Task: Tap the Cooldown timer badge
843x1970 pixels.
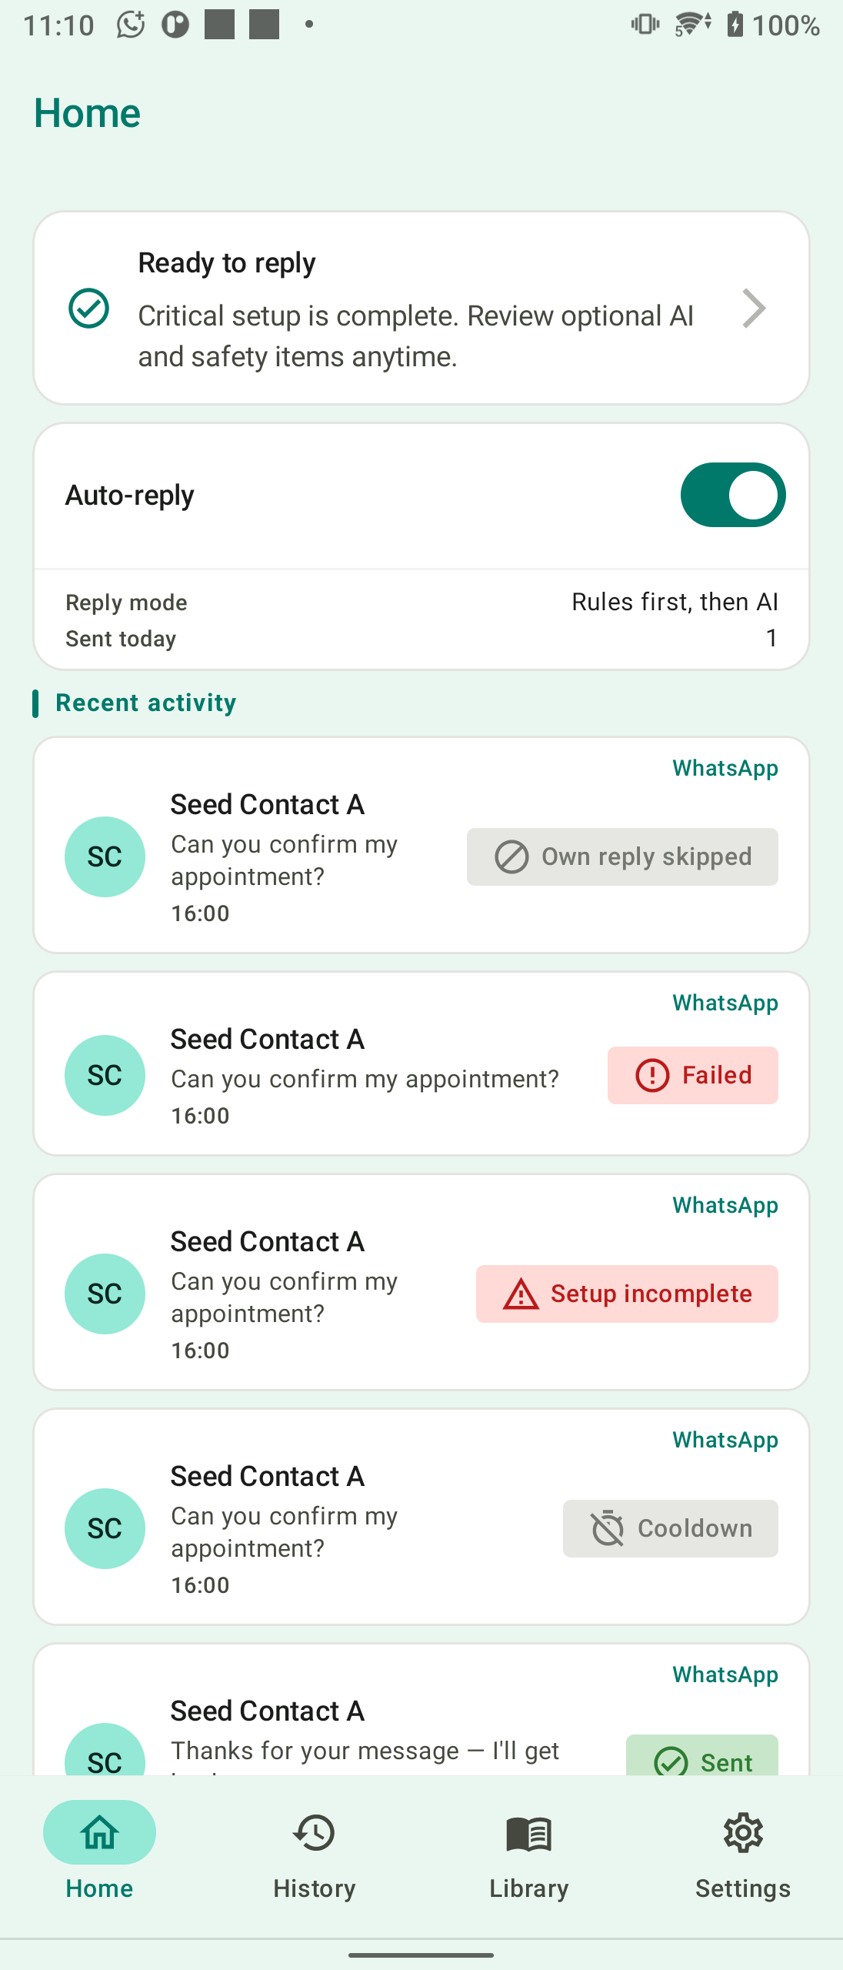Action: (x=670, y=1528)
